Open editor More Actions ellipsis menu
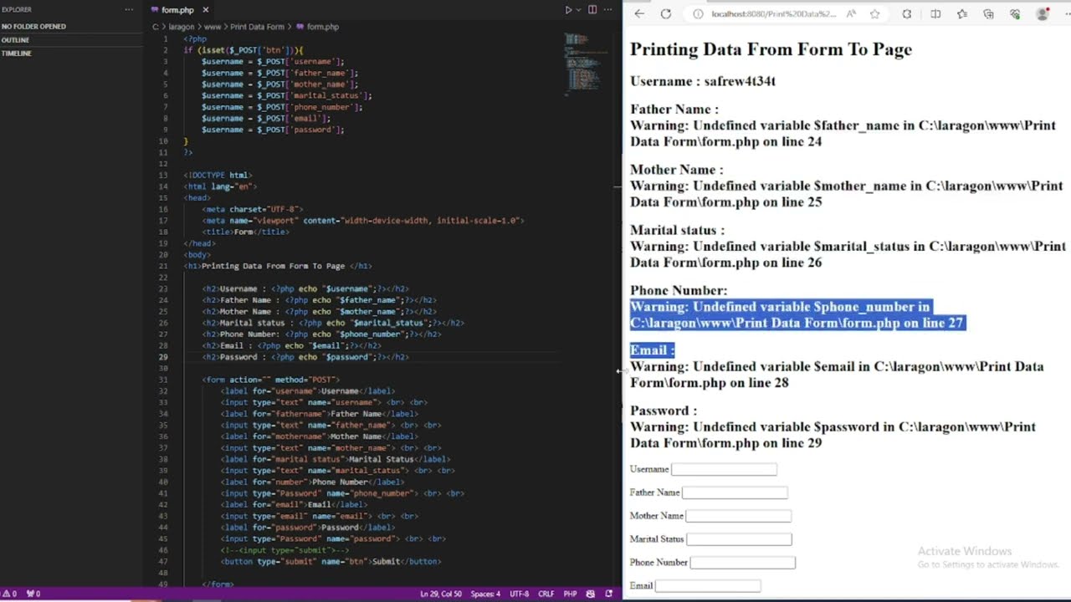This screenshot has height=602, width=1071. click(608, 10)
